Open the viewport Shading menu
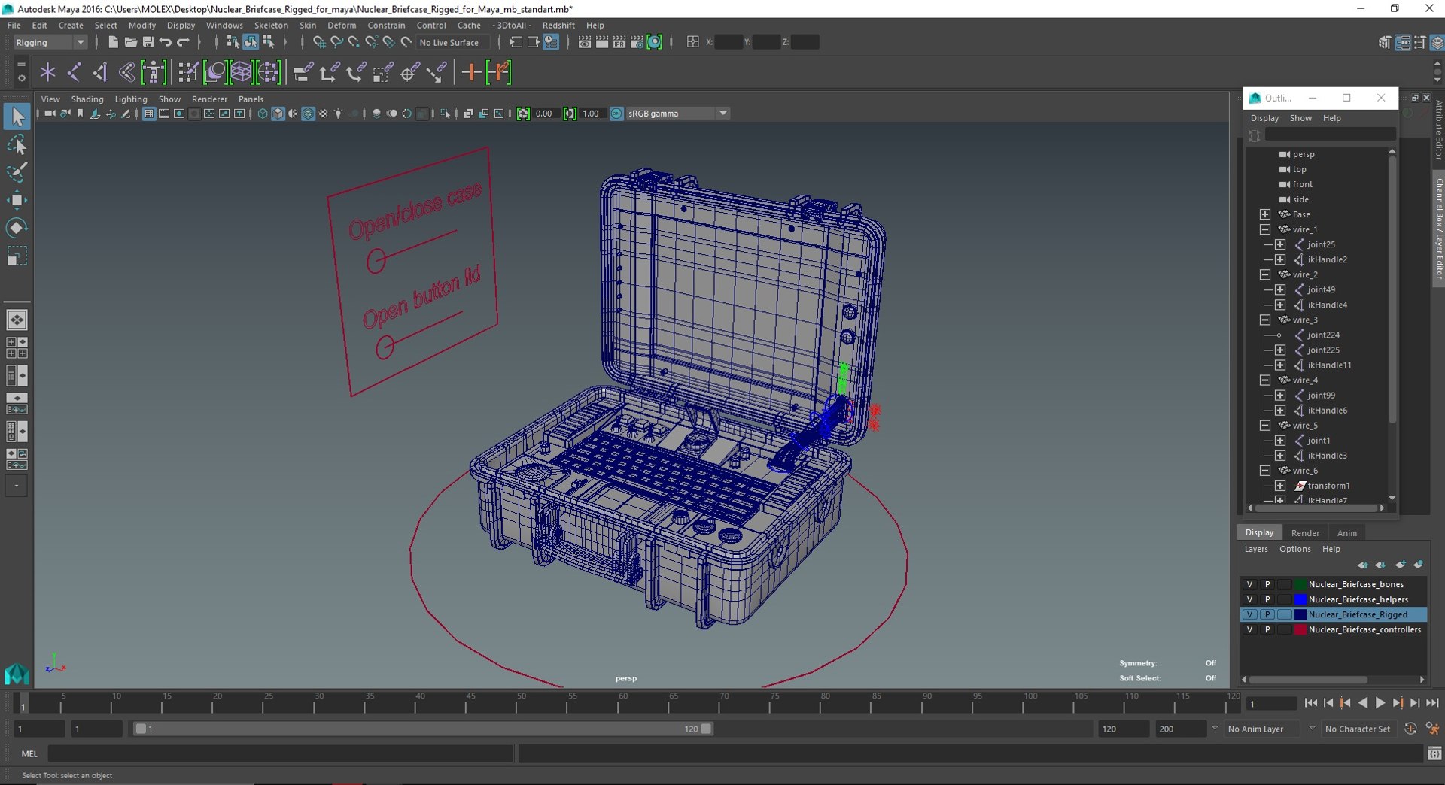 [x=87, y=99]
